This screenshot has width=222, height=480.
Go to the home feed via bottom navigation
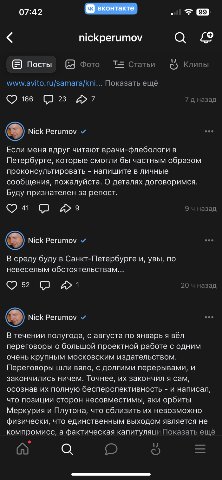point(22,449)
